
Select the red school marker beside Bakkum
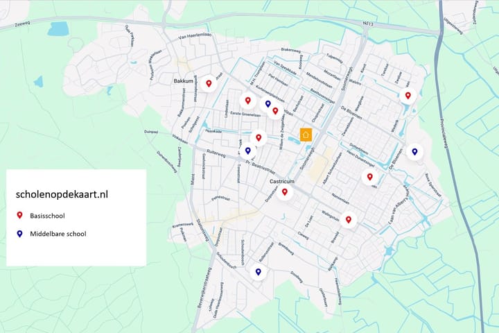(209, 84)
